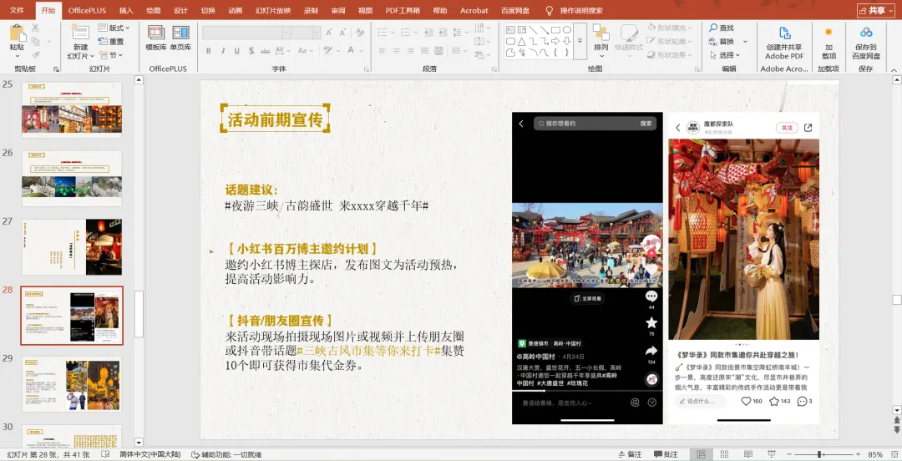The width and height of the screenshot is (902, 461).
Task: Click Create and Share Adobe PDF
Action: (784, 42)
